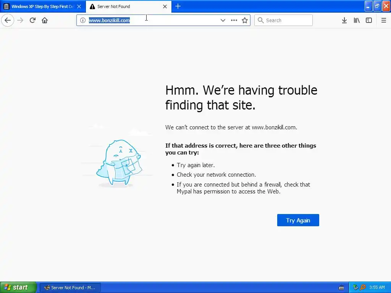Open the downloads panel

(344, 20)
